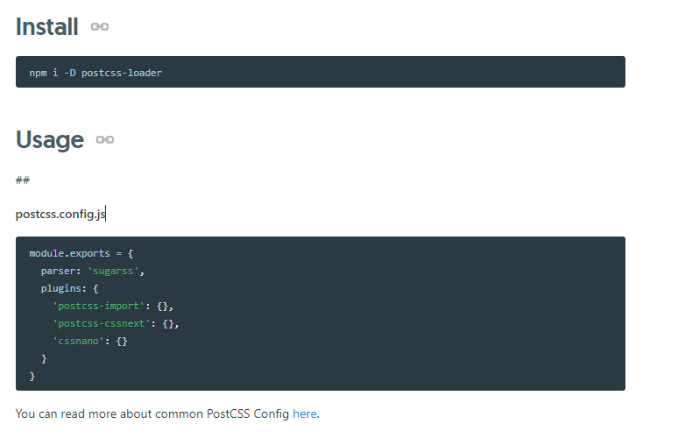Viewport: 678px width, 445px height.
Task: Click the npm i -D postcss-loader command
Action: tap(95, 73)
